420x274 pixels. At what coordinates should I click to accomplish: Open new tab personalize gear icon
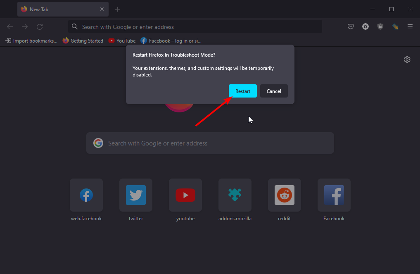407,60
